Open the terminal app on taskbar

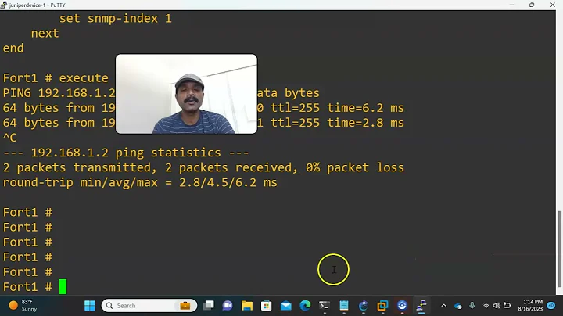point(325,306)
